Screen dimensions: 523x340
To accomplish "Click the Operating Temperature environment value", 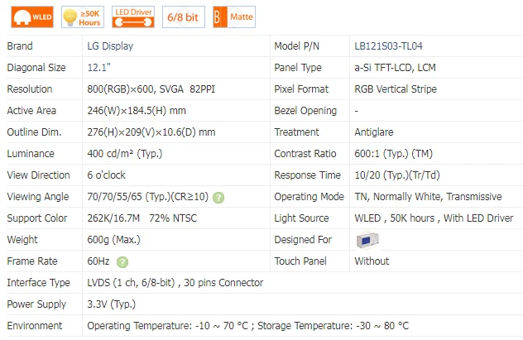I will click(x=247, y=326).
